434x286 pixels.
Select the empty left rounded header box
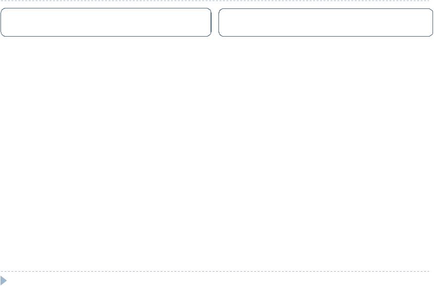(106, 22)
